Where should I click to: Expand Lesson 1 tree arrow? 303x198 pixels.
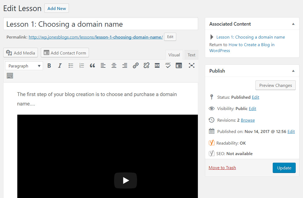pyautogui.click(x=212, y=37)
